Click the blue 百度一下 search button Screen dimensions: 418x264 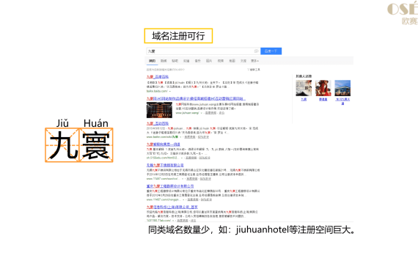[271, 51]
